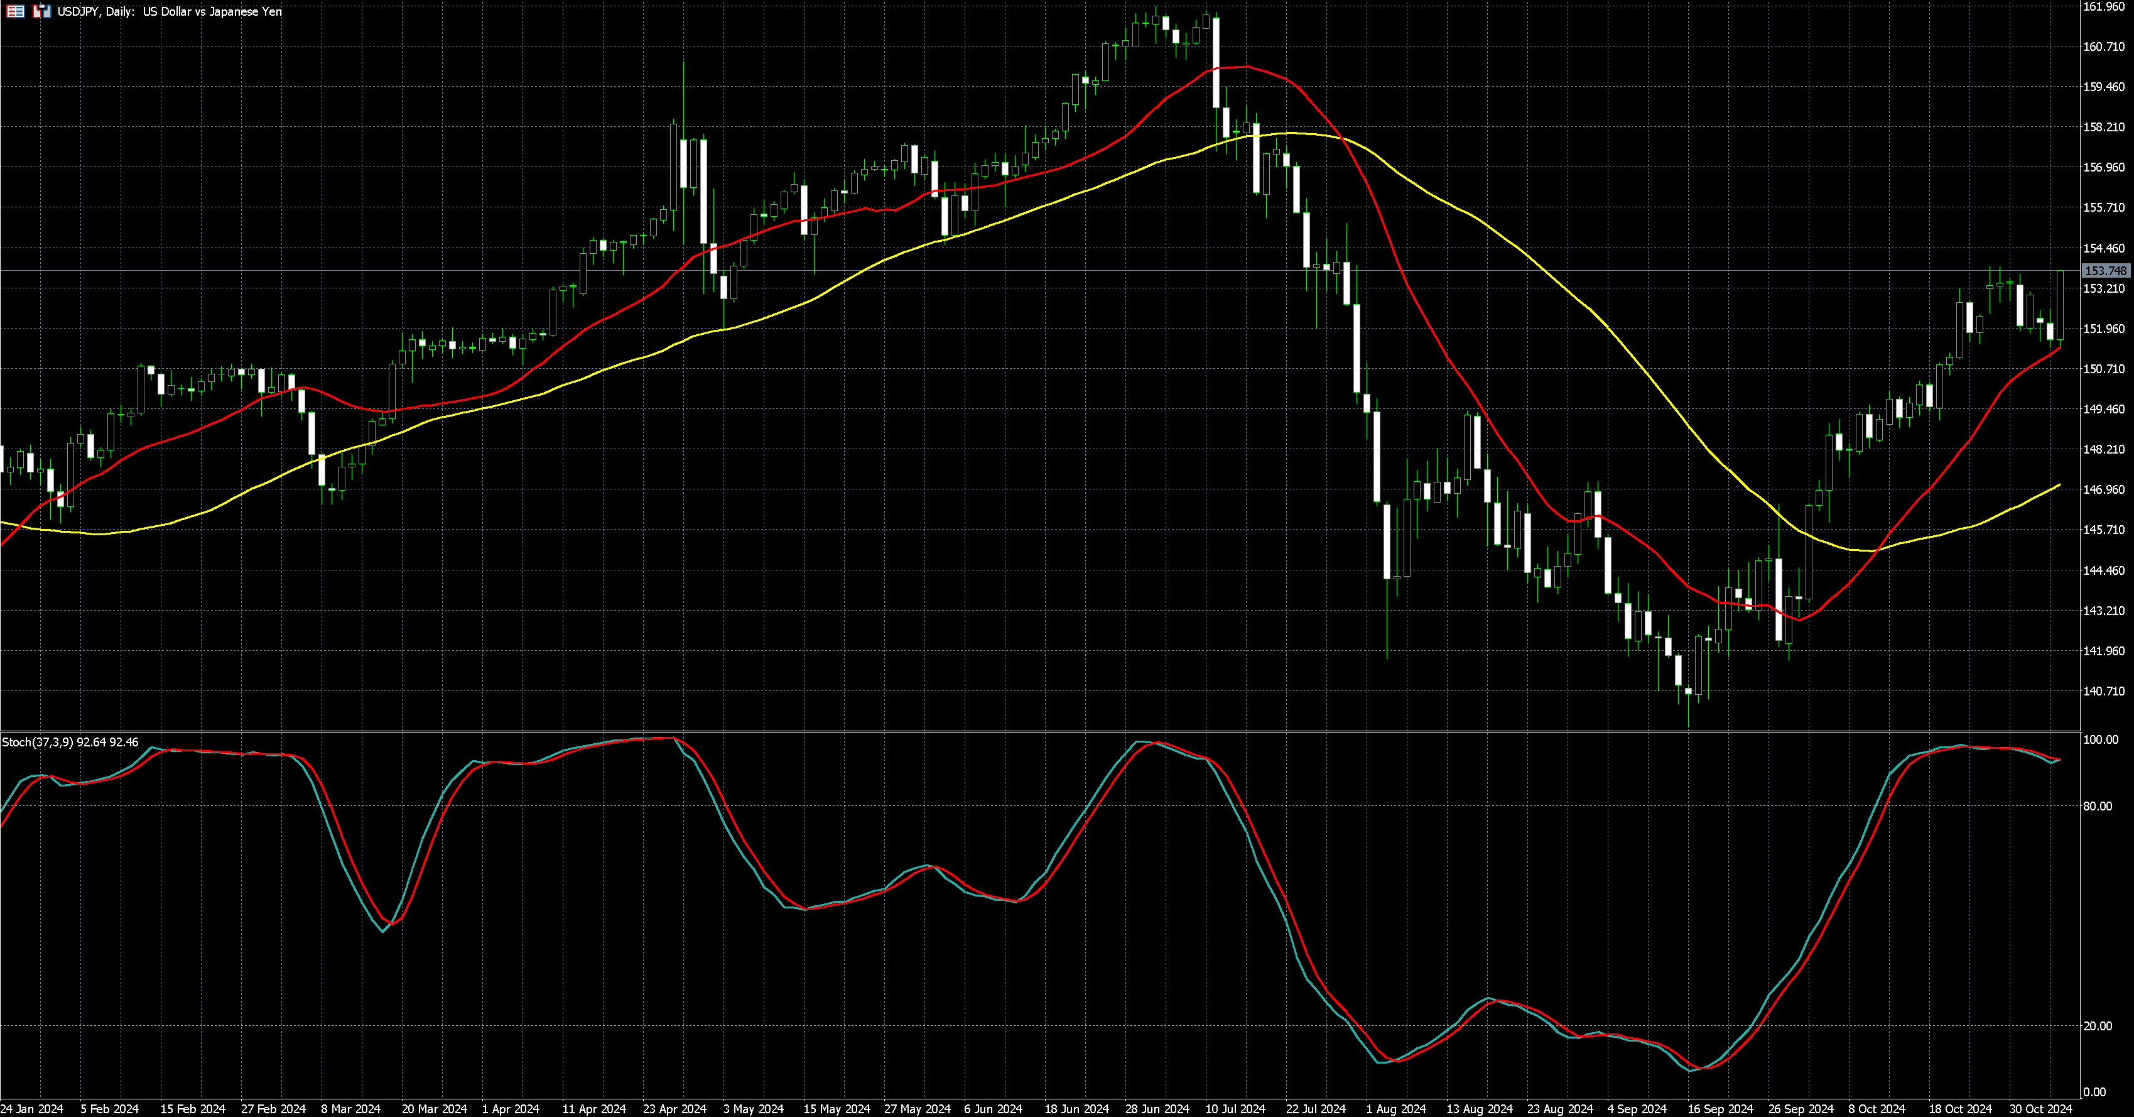Click the 24 Jan 2024 date label

[31, 1109]
